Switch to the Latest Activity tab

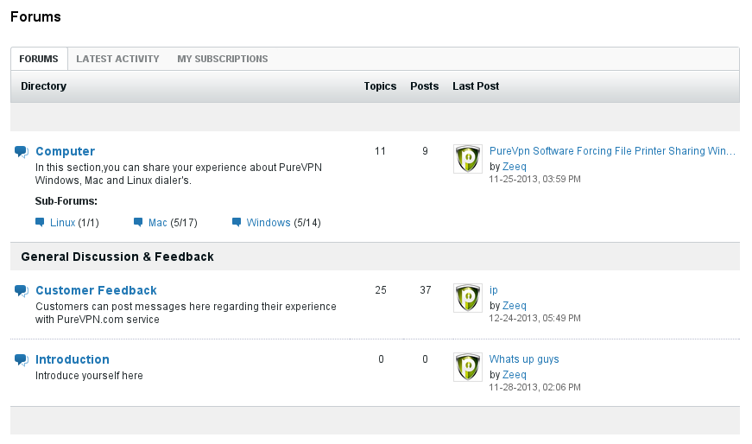point(117,59)
